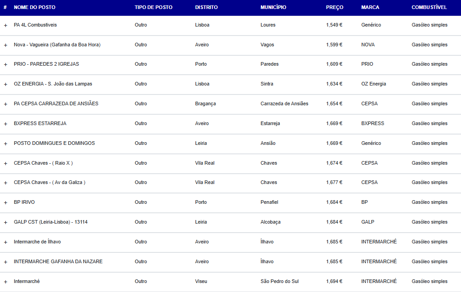Expand INTERMARCHE GAFANHA DA NAZARE row

coord(5,262)
